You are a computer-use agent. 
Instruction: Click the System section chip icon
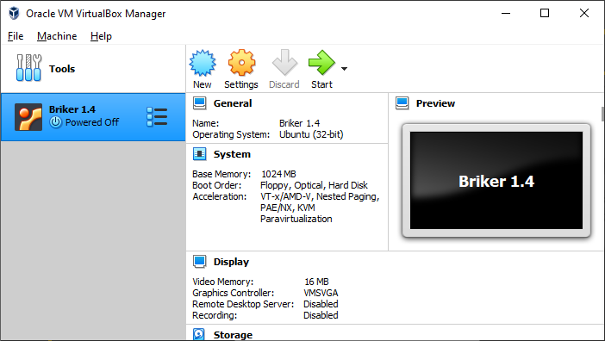pos(199,154)
